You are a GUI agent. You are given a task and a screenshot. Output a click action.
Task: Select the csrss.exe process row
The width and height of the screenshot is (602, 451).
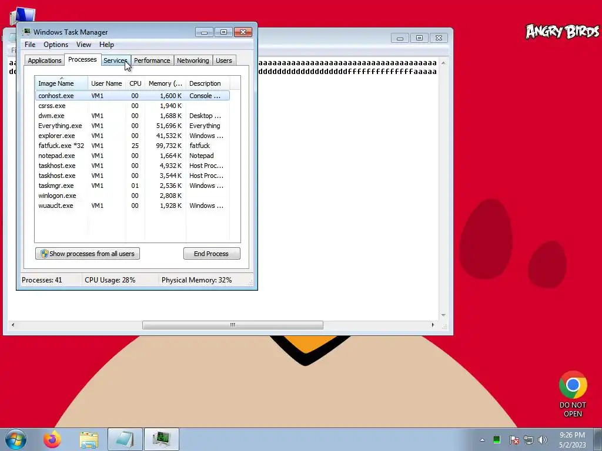(x=132, y=106)
